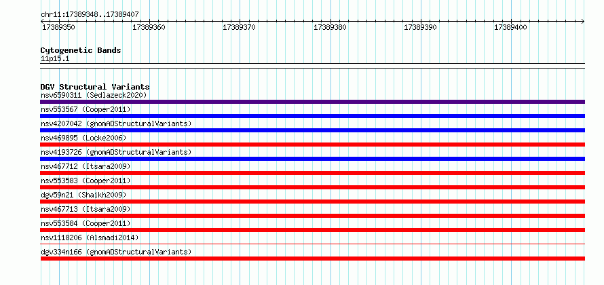Select the blue nsv4193726 variant bar

(312, 159)
